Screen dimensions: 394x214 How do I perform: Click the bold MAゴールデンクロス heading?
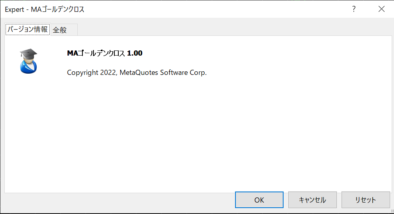pyautogui.click(x=96, y=53)
